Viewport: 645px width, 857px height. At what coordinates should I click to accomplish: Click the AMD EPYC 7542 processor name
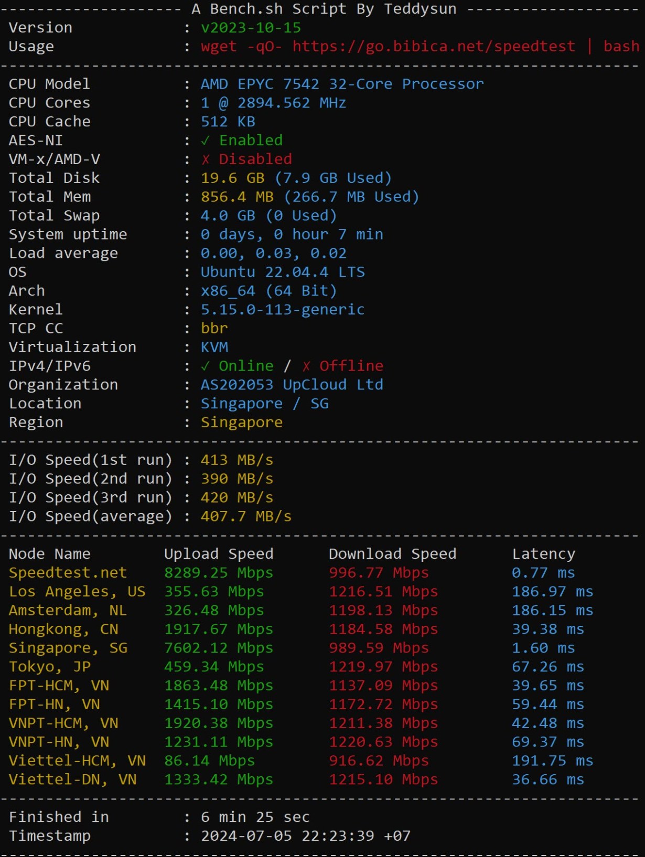342,84
